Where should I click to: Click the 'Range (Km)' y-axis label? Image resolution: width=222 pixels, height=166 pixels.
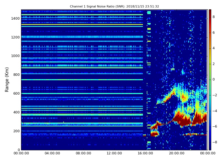7,80
